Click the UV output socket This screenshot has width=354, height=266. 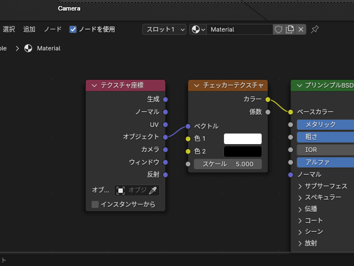[x=165, y=125]
